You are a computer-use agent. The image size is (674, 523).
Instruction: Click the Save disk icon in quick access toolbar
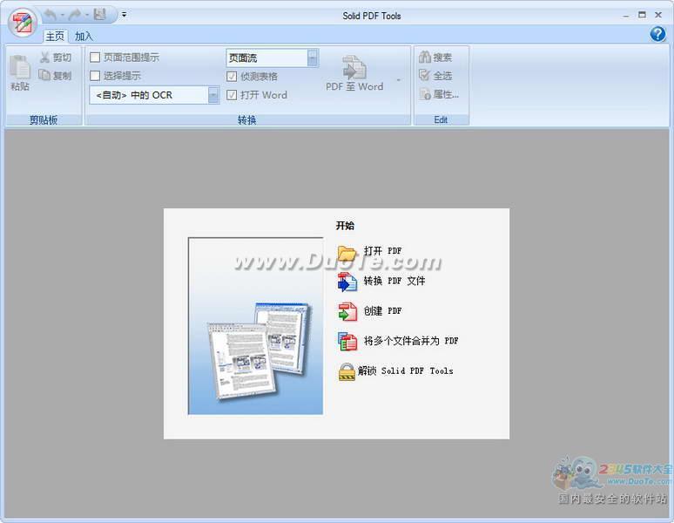pos(100,15)
